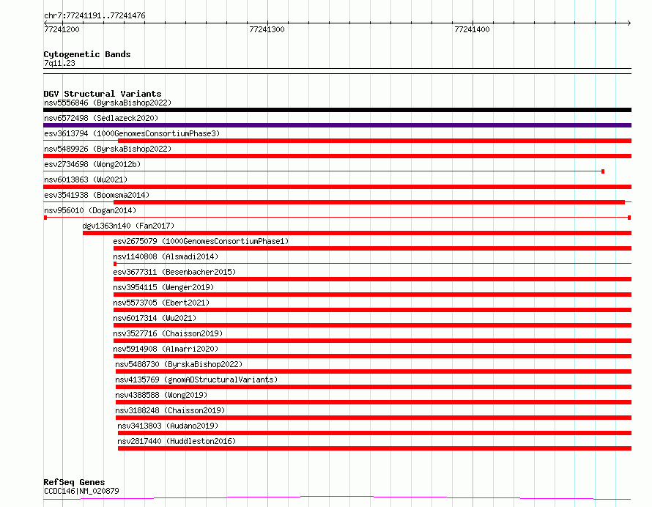Screen dimensions: 652x507
Task: Click the nsv3954115 (Wenger2019) label
Action: click(163, 287)
